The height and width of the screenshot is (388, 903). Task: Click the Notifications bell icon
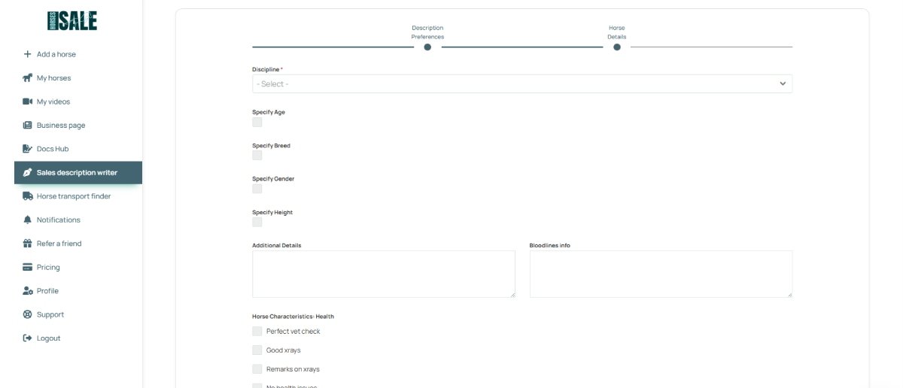point(28,220)
